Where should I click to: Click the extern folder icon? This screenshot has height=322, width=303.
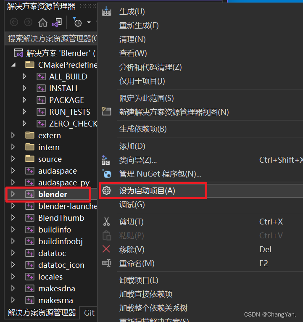pyautogui.click(x=30, y=135)
